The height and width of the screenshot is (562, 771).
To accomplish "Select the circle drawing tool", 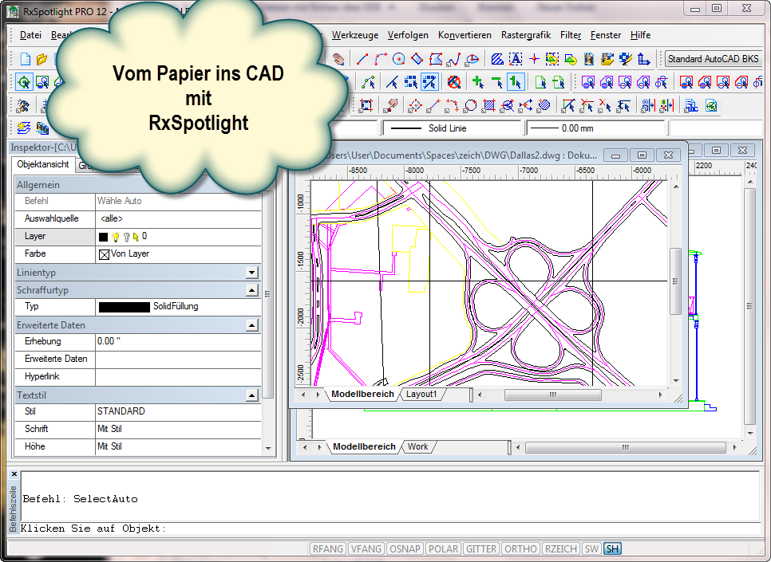I will coord(398,59).
